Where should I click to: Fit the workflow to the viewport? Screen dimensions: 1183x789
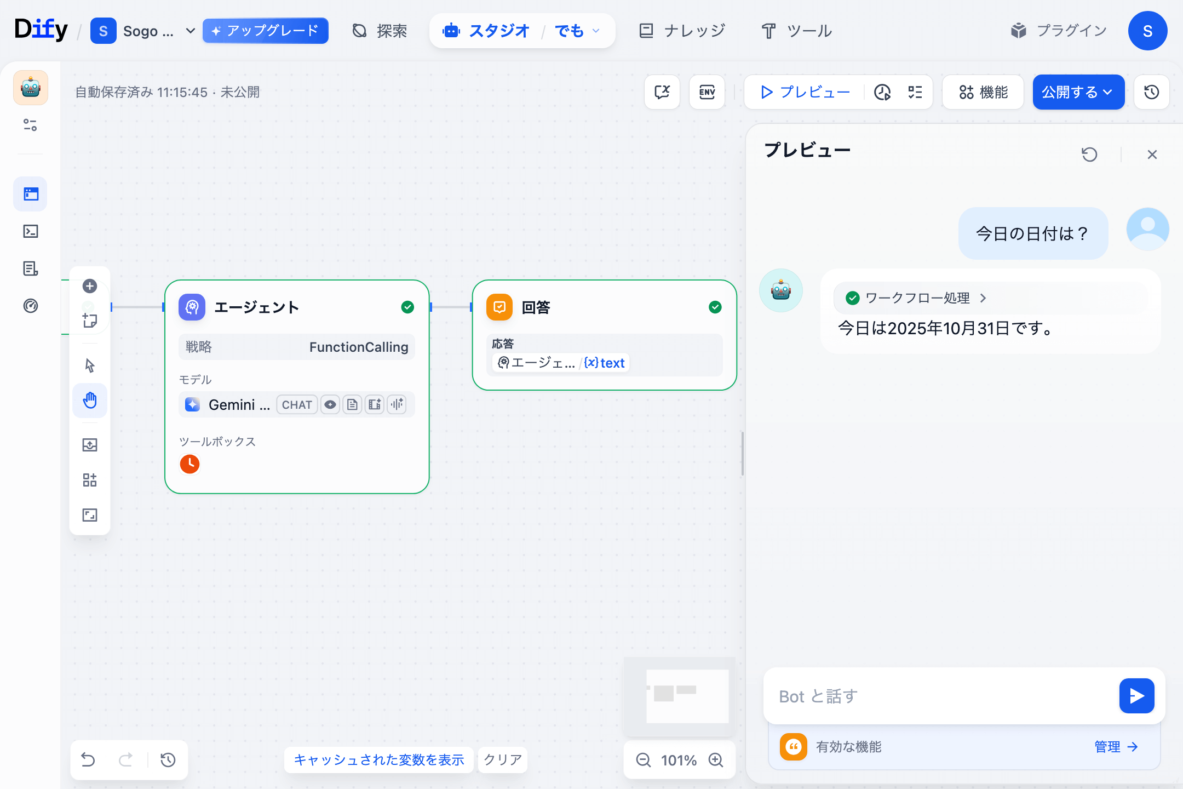pos(90,514)
